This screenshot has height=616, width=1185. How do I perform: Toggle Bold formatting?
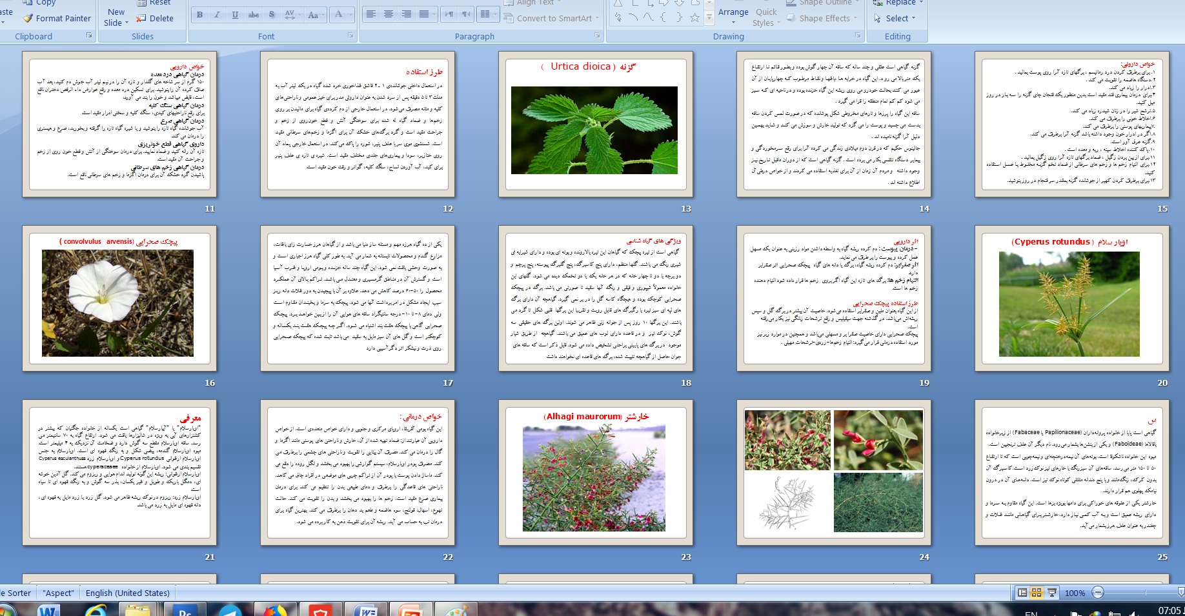click(199, 15)
